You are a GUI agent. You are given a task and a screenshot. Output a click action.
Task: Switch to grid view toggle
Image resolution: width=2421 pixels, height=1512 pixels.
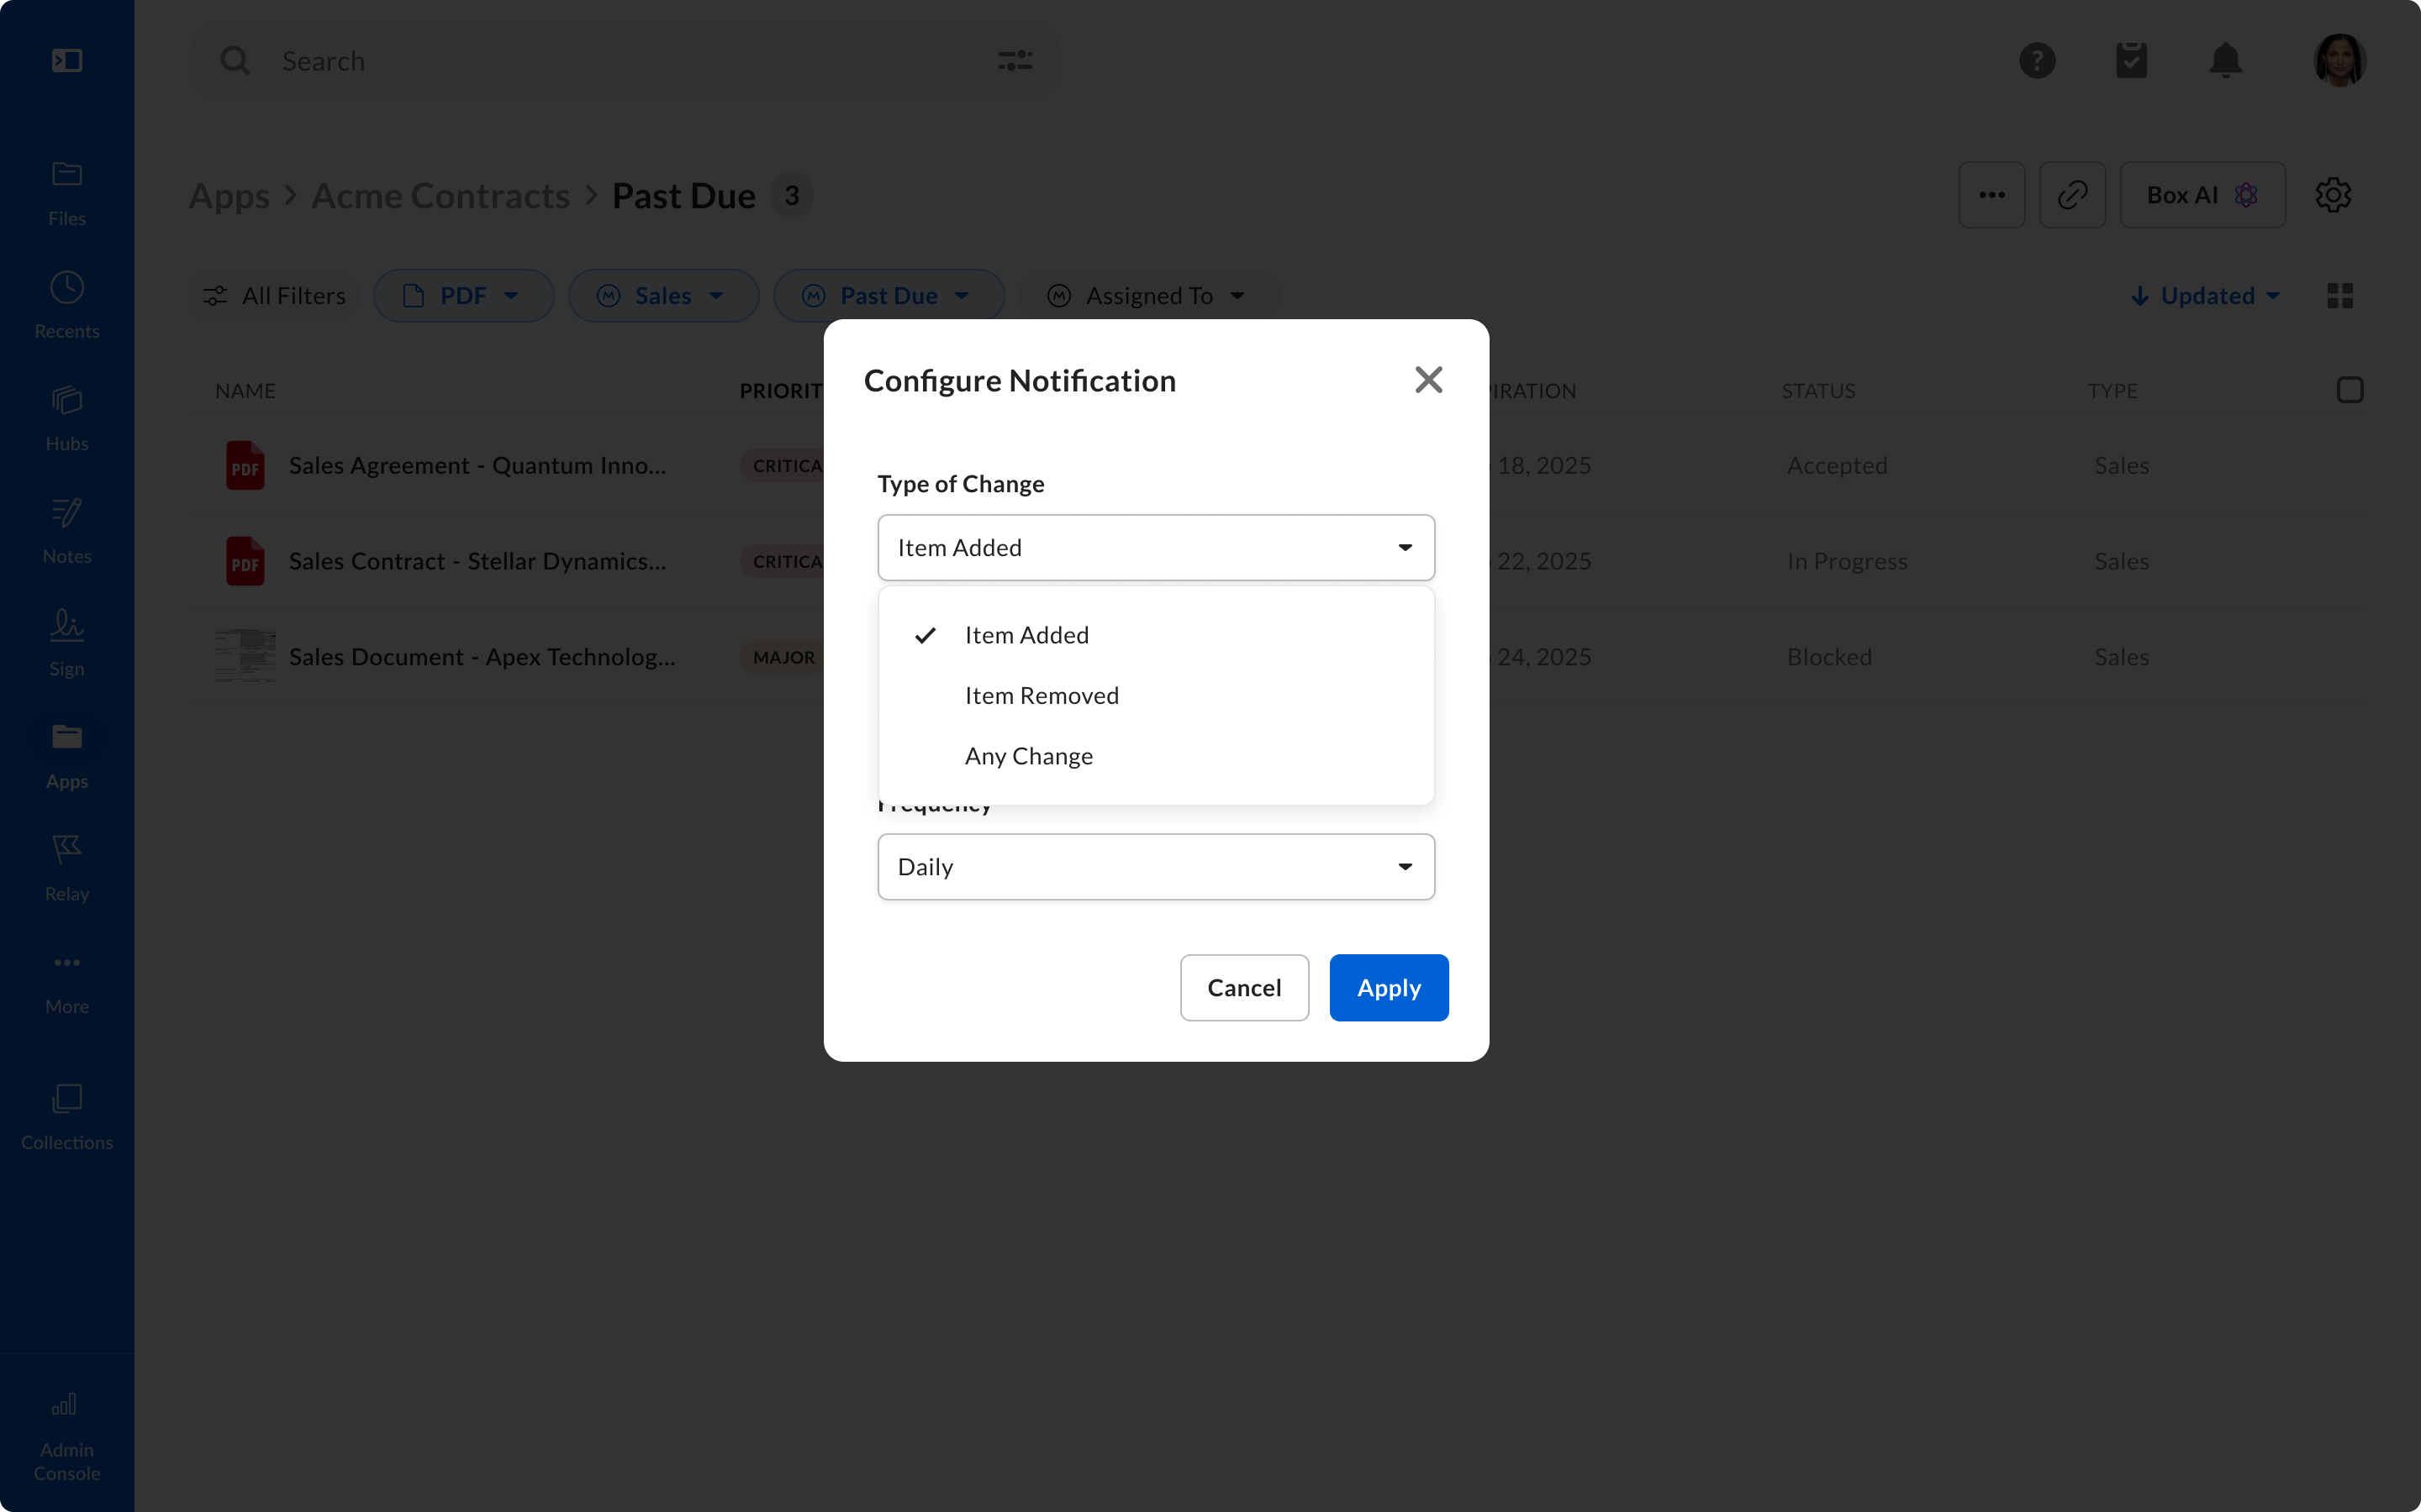coord(2339,296)
